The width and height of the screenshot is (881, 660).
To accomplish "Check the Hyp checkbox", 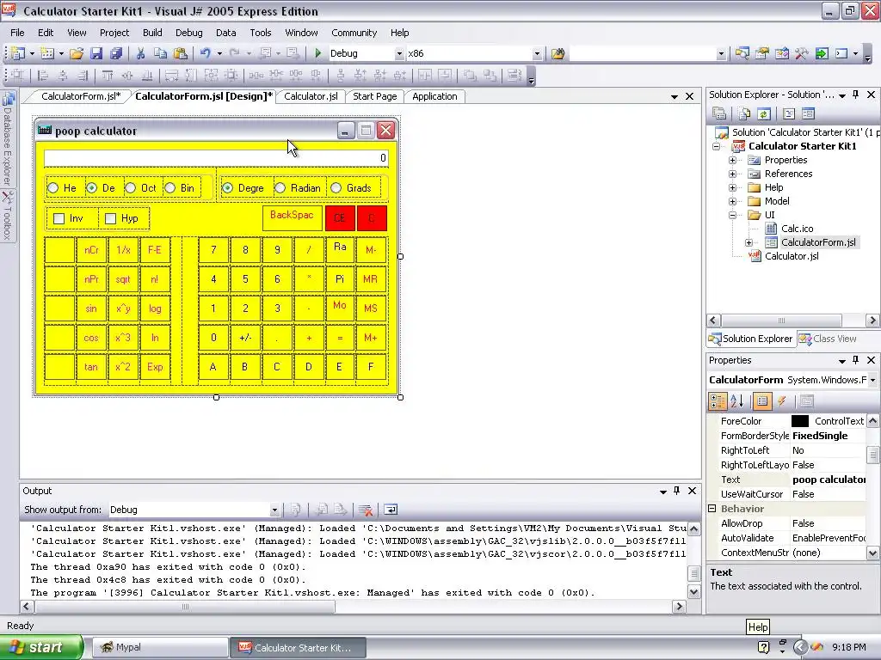I will point(111,218).
